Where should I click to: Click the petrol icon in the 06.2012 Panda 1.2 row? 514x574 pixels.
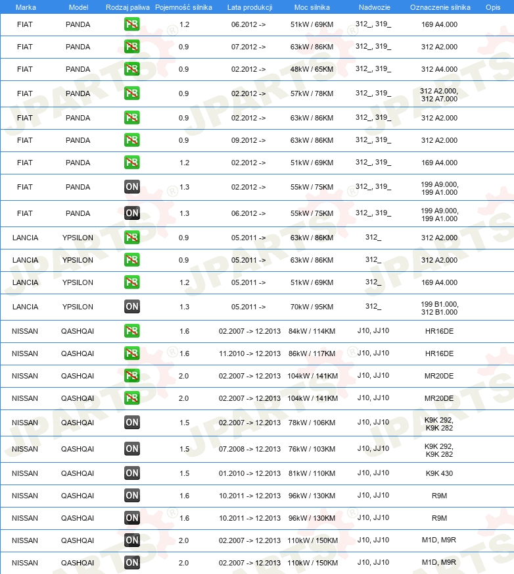point(131,24)
